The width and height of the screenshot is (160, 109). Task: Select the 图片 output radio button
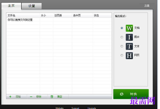[x=122, y=37]
